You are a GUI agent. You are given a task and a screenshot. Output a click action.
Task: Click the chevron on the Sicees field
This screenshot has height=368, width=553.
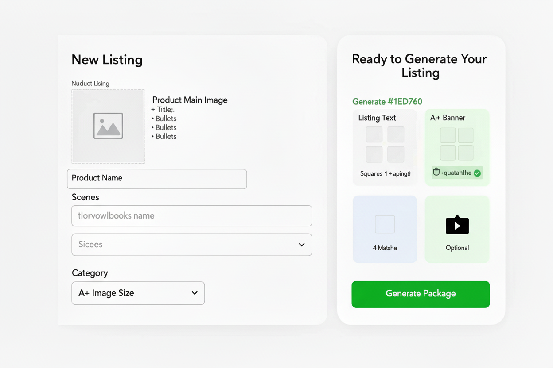302,245
